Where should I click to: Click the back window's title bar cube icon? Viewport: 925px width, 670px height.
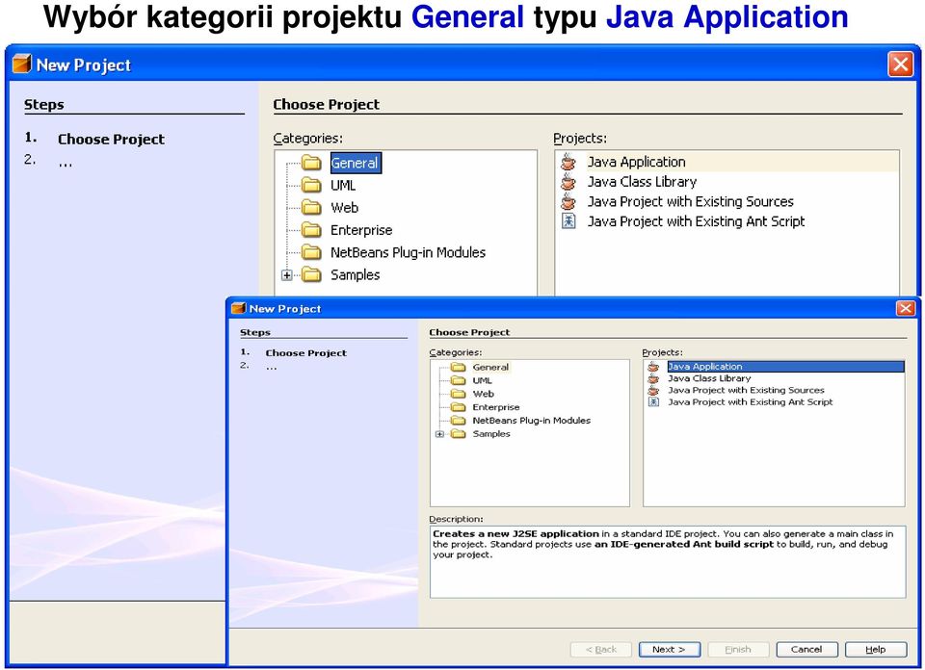coord(22,64)
